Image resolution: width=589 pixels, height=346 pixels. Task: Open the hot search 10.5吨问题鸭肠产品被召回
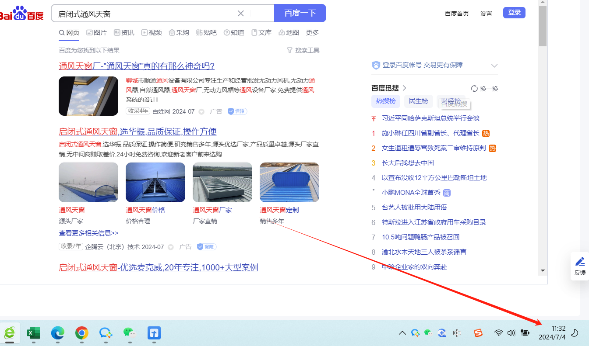[x=420, y=237]
